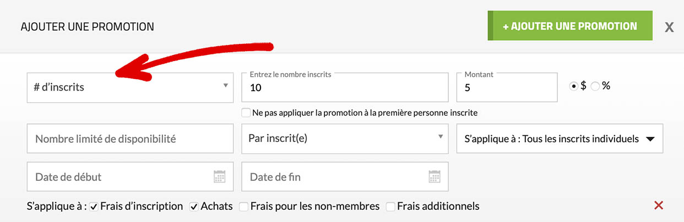This screenshot has height=222, width=684.
Task: Select the % percentage radio button
Action: click(x=595, y=86)
